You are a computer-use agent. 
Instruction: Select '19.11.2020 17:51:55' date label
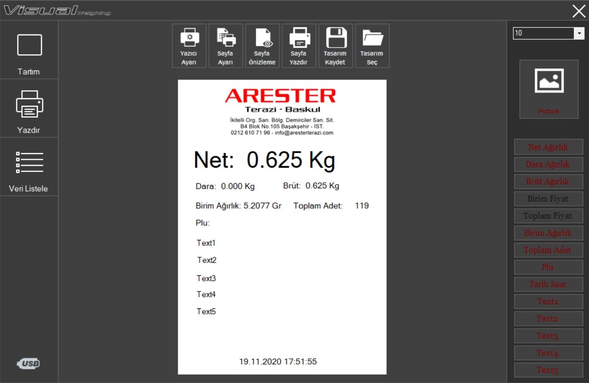click(x=278, y=362)
